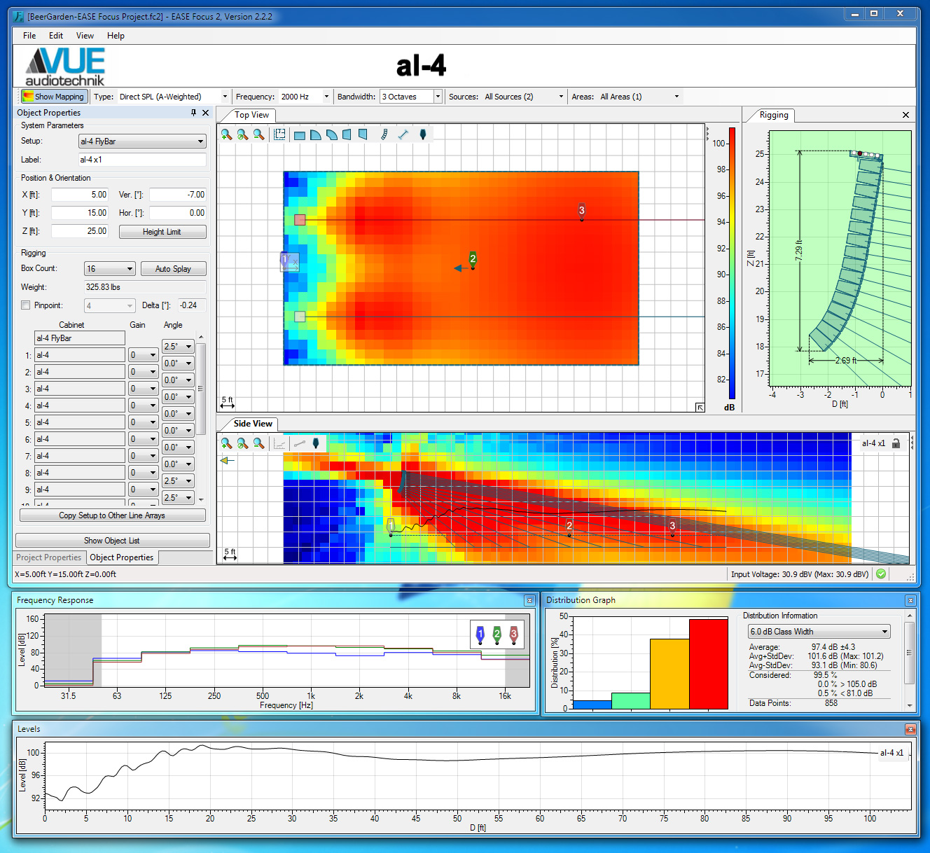Select the distance measuring line tool
Image resolution: width=930 pixels, height=853 pixels.
[403, 134]
